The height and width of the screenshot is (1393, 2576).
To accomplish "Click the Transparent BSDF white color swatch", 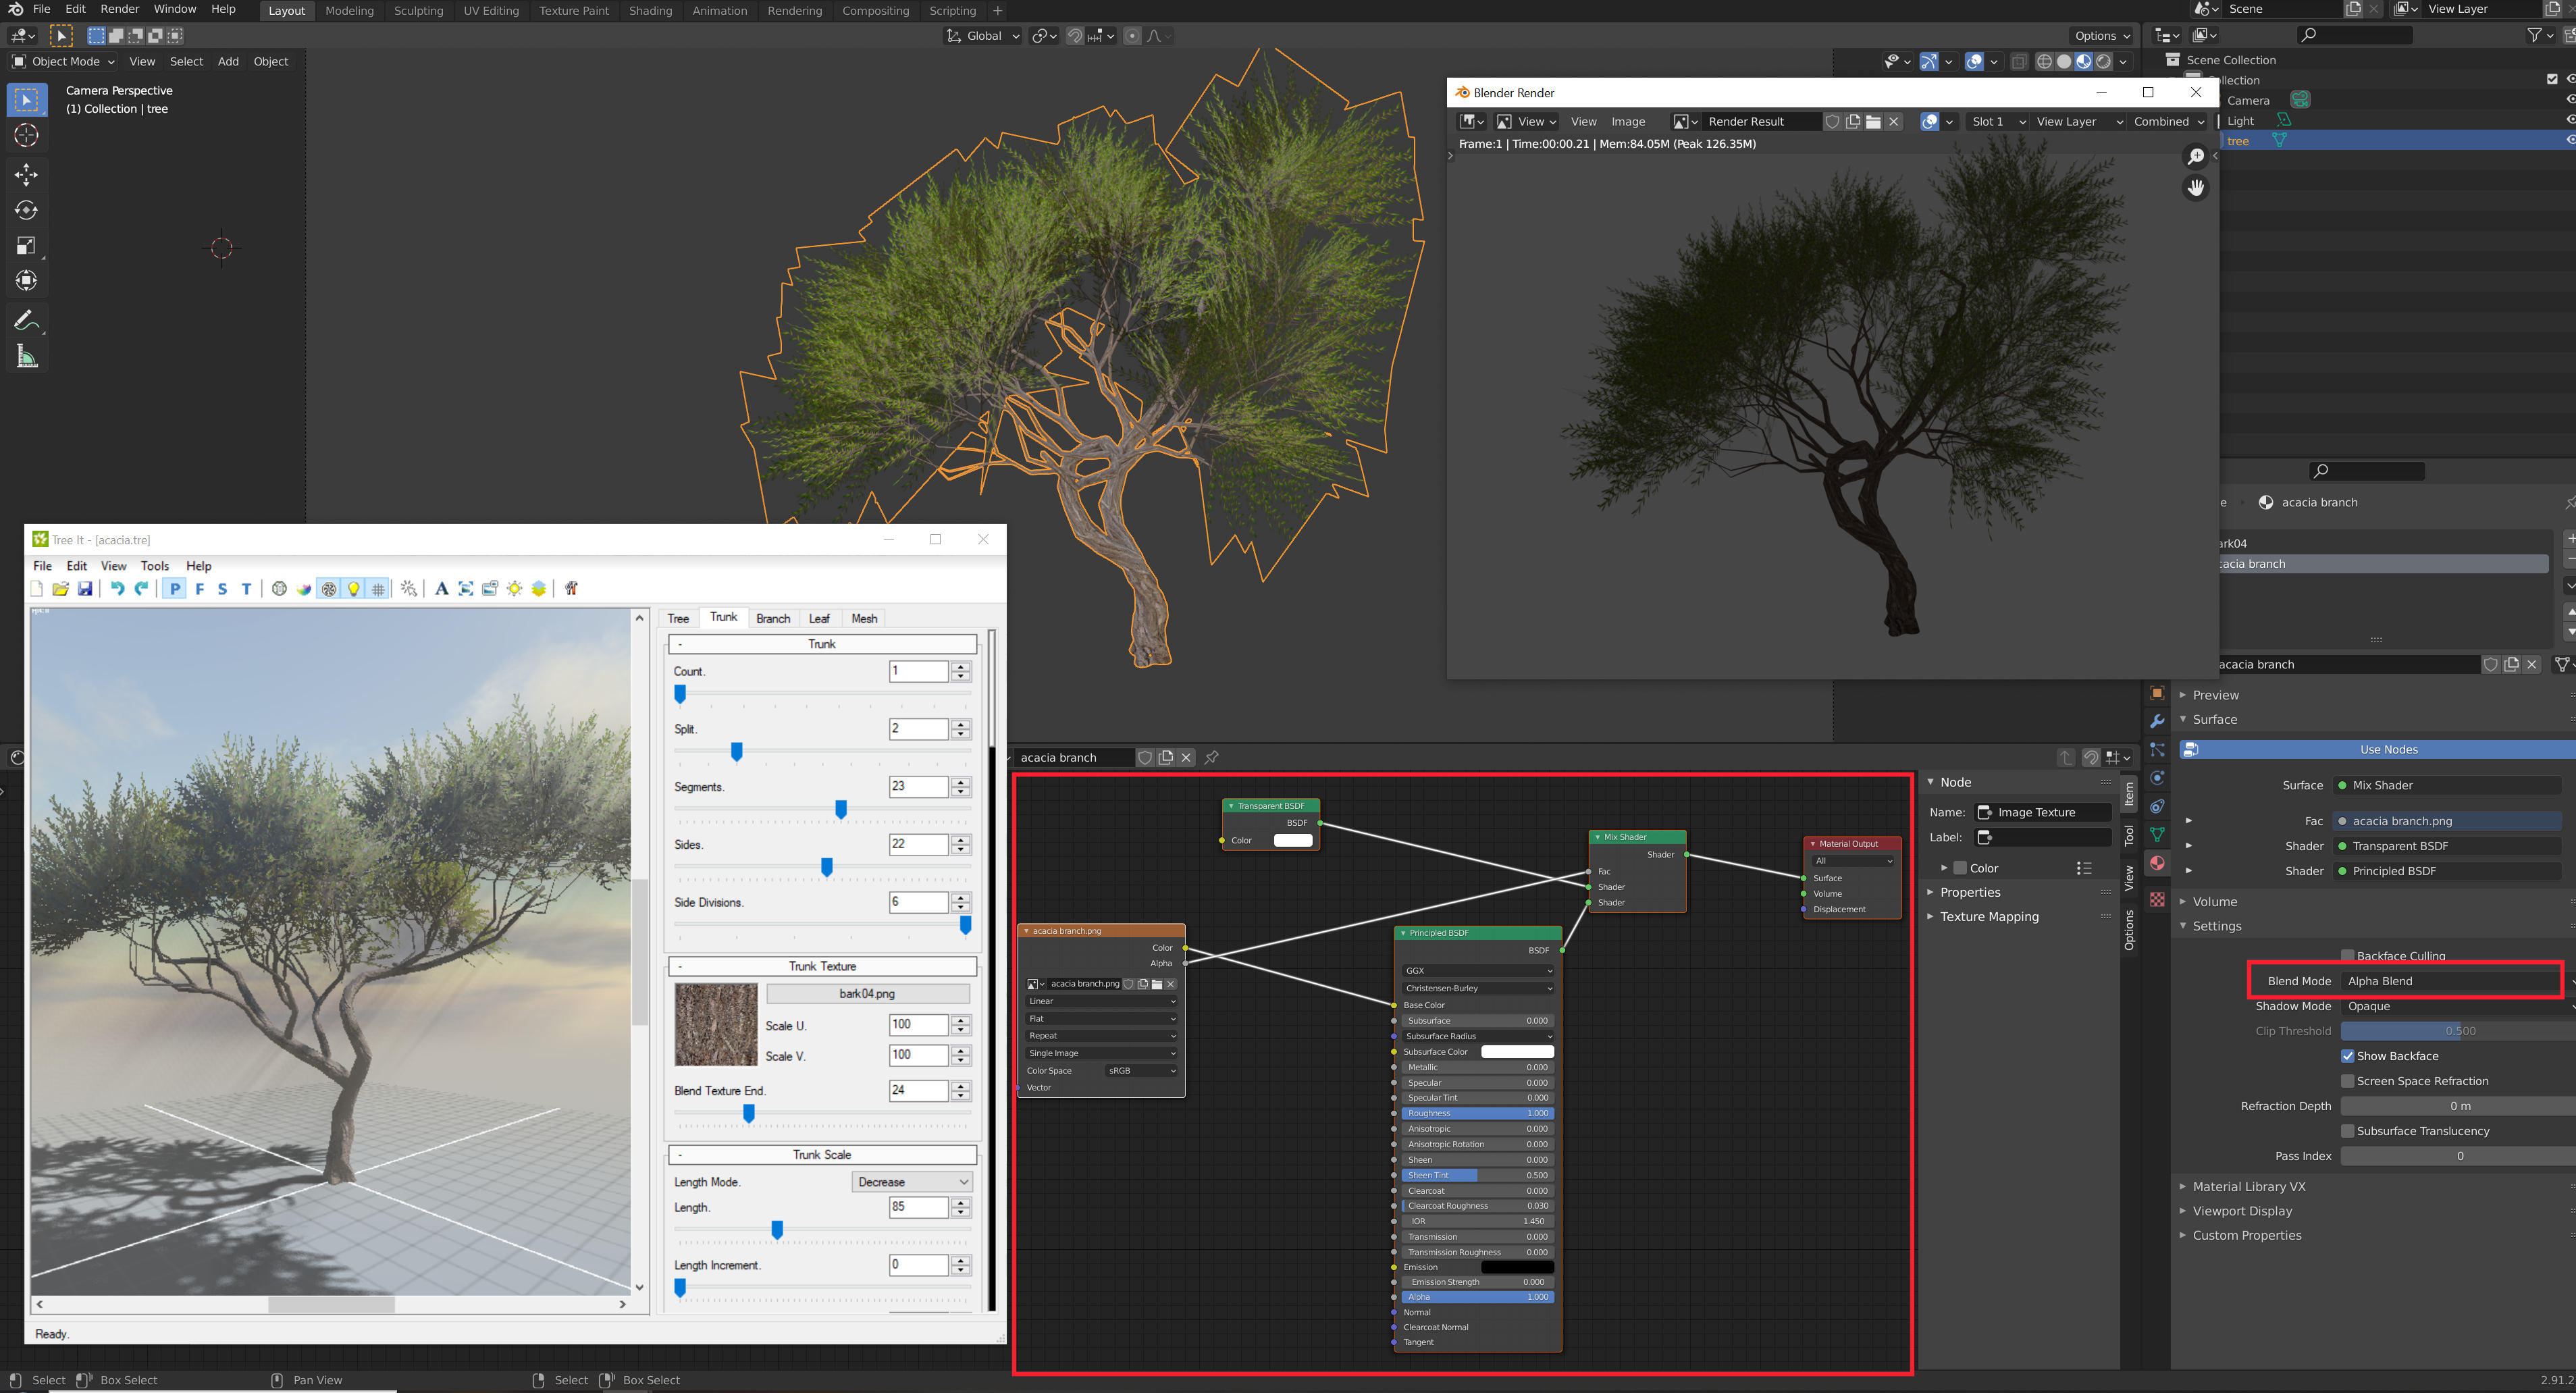I will 1292,840.
